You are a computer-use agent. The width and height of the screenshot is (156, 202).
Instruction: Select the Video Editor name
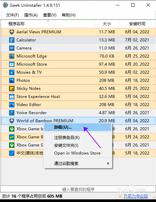point(29,105)
